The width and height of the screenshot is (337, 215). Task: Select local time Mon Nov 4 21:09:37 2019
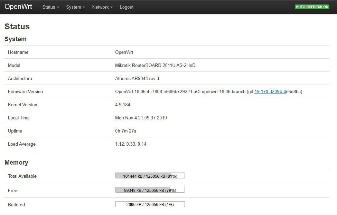tap(141, 118)
